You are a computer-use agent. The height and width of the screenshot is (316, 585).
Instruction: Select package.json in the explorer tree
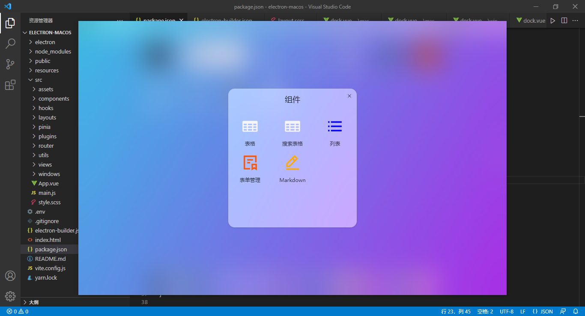(x=51, y=249)
